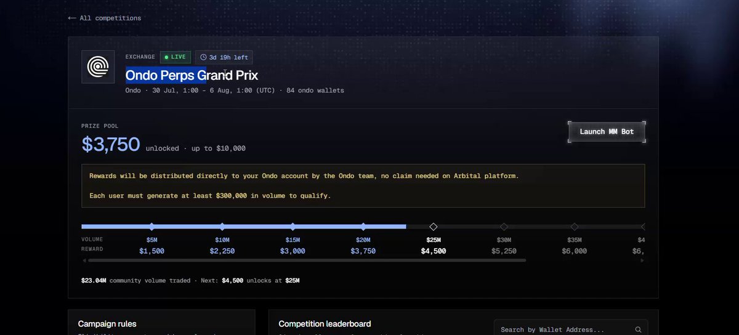Click the $300,000 volume requirement notice line
This screenshot has height=335, width=739.
[210, 196]
